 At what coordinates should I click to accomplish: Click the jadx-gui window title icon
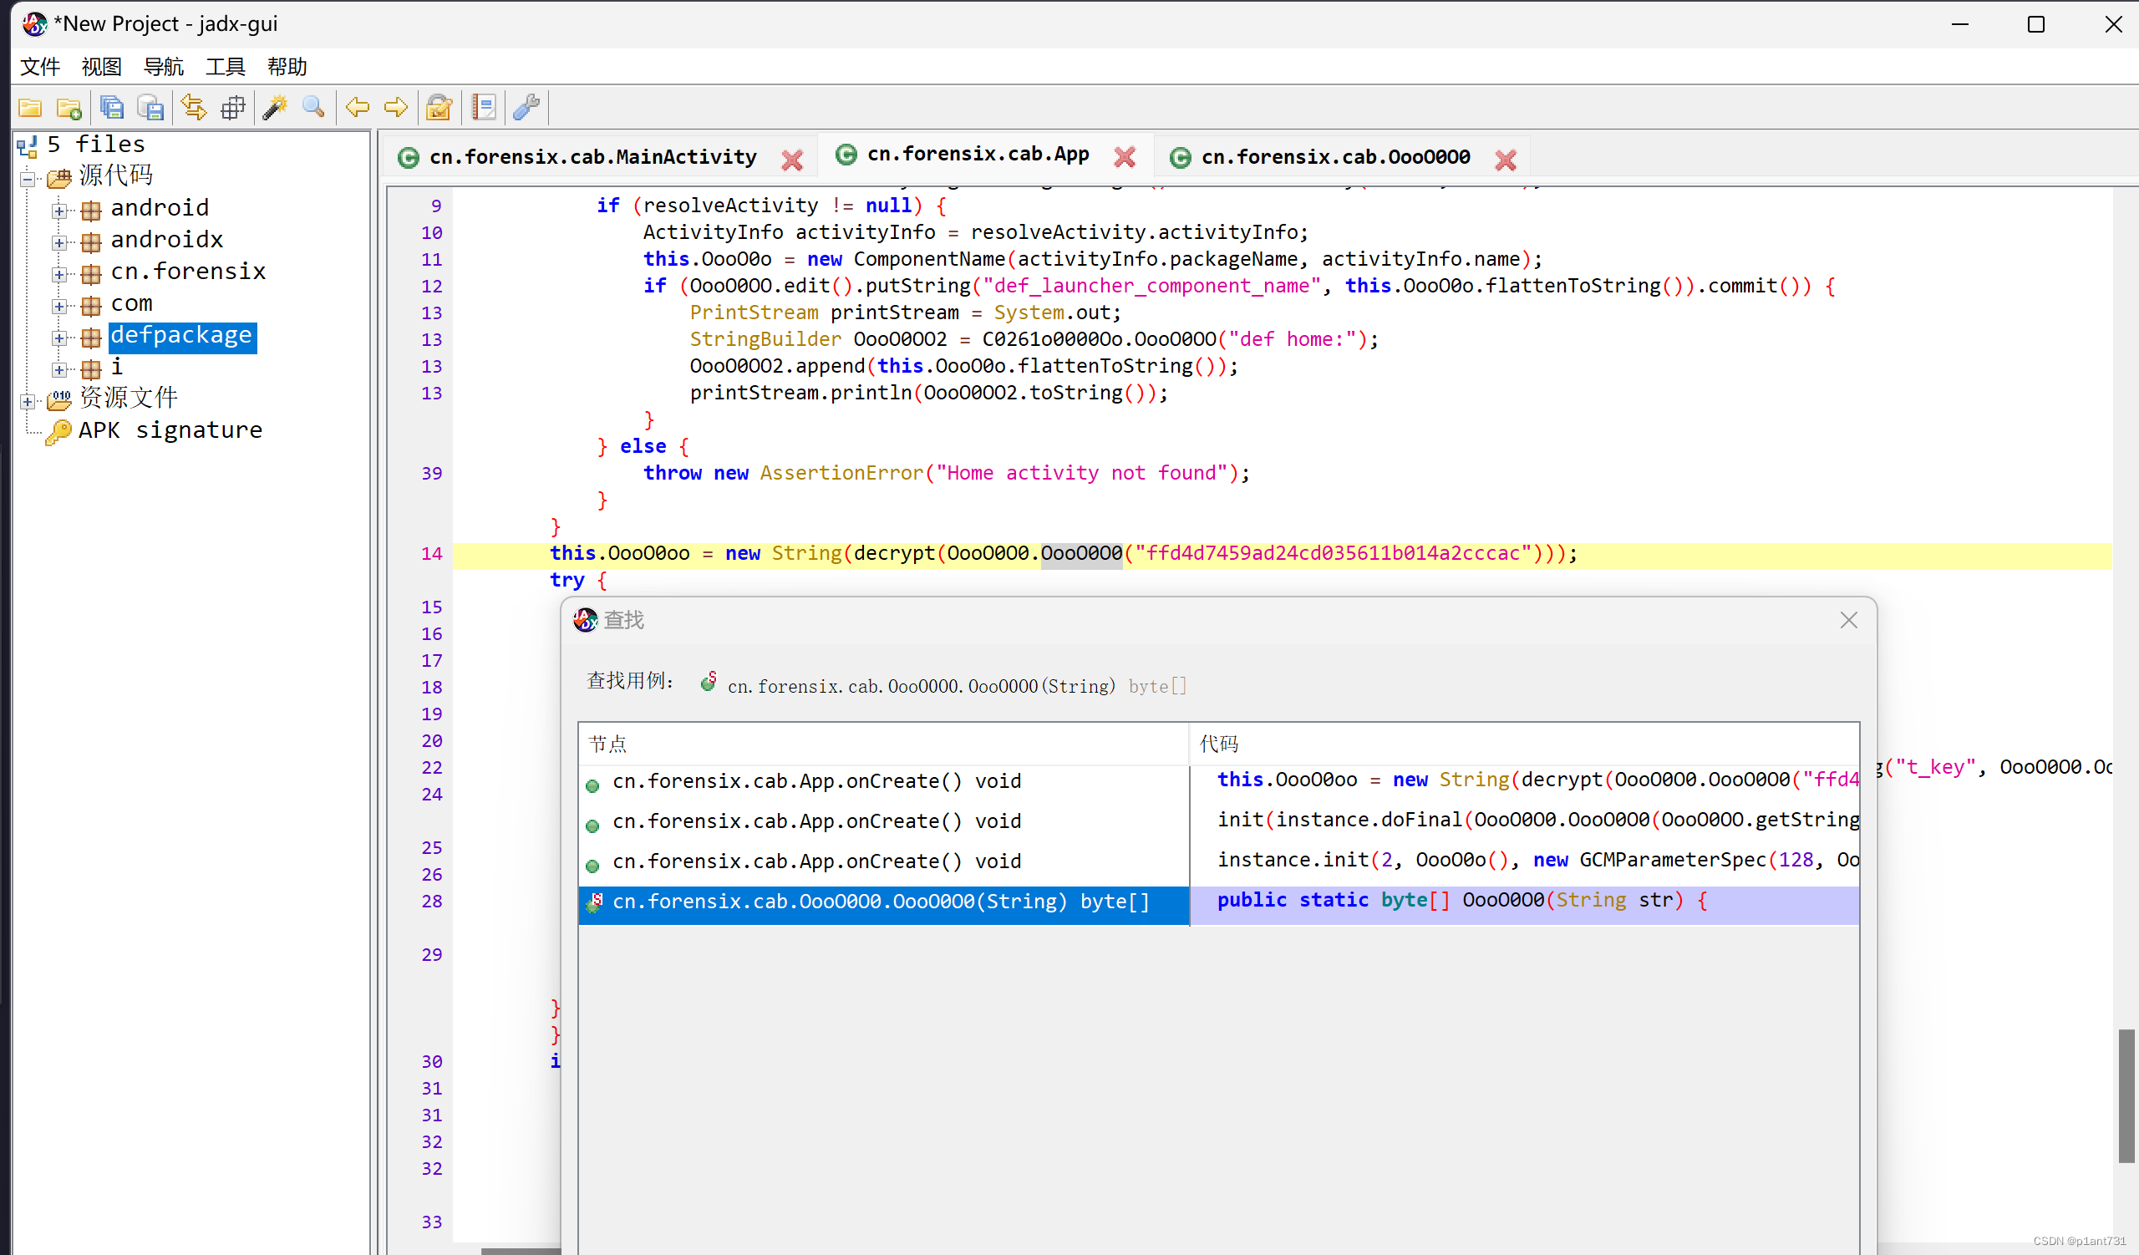[34, 24]
